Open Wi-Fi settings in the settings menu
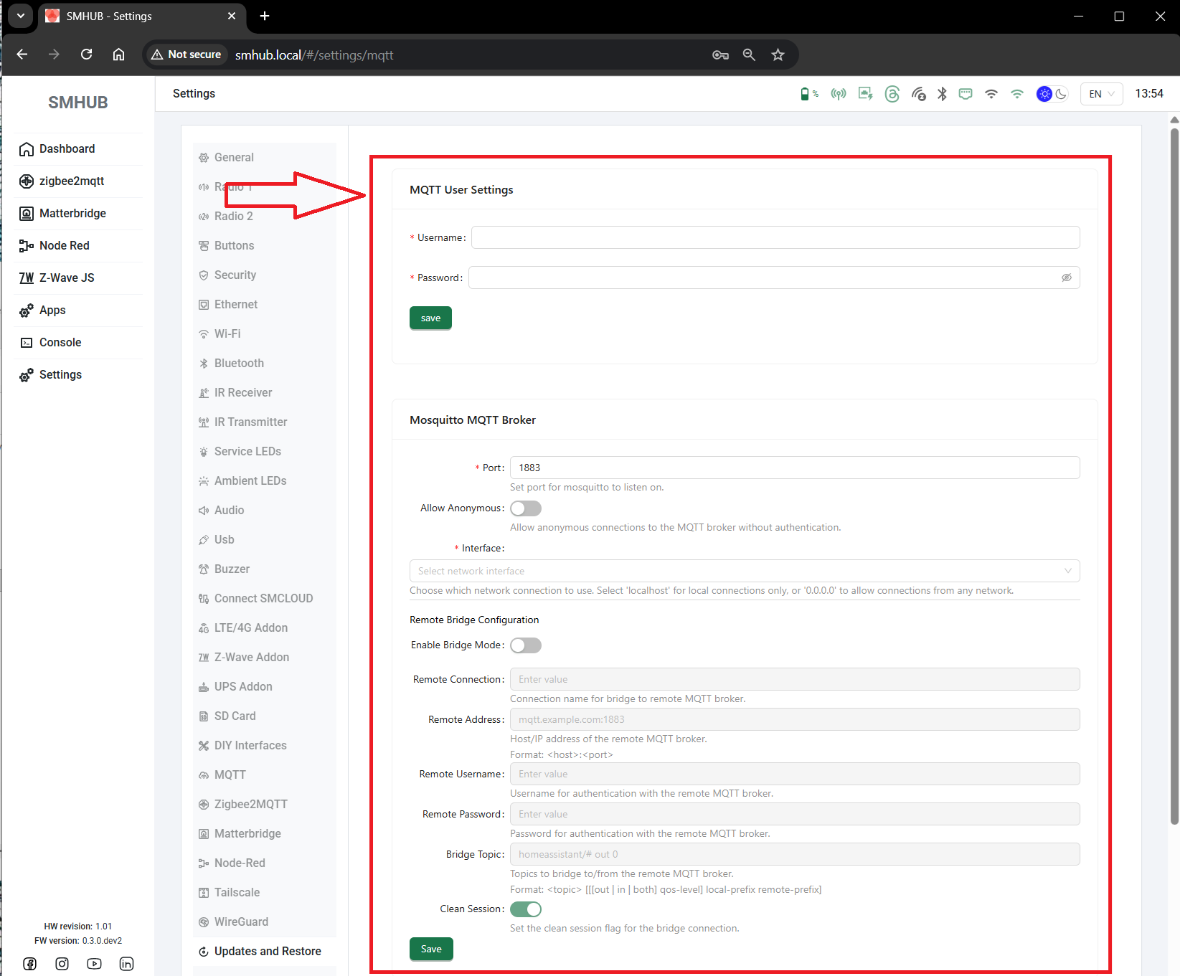Image resolution: width=1180 pixels, height=976 pixels. point(227,333)
